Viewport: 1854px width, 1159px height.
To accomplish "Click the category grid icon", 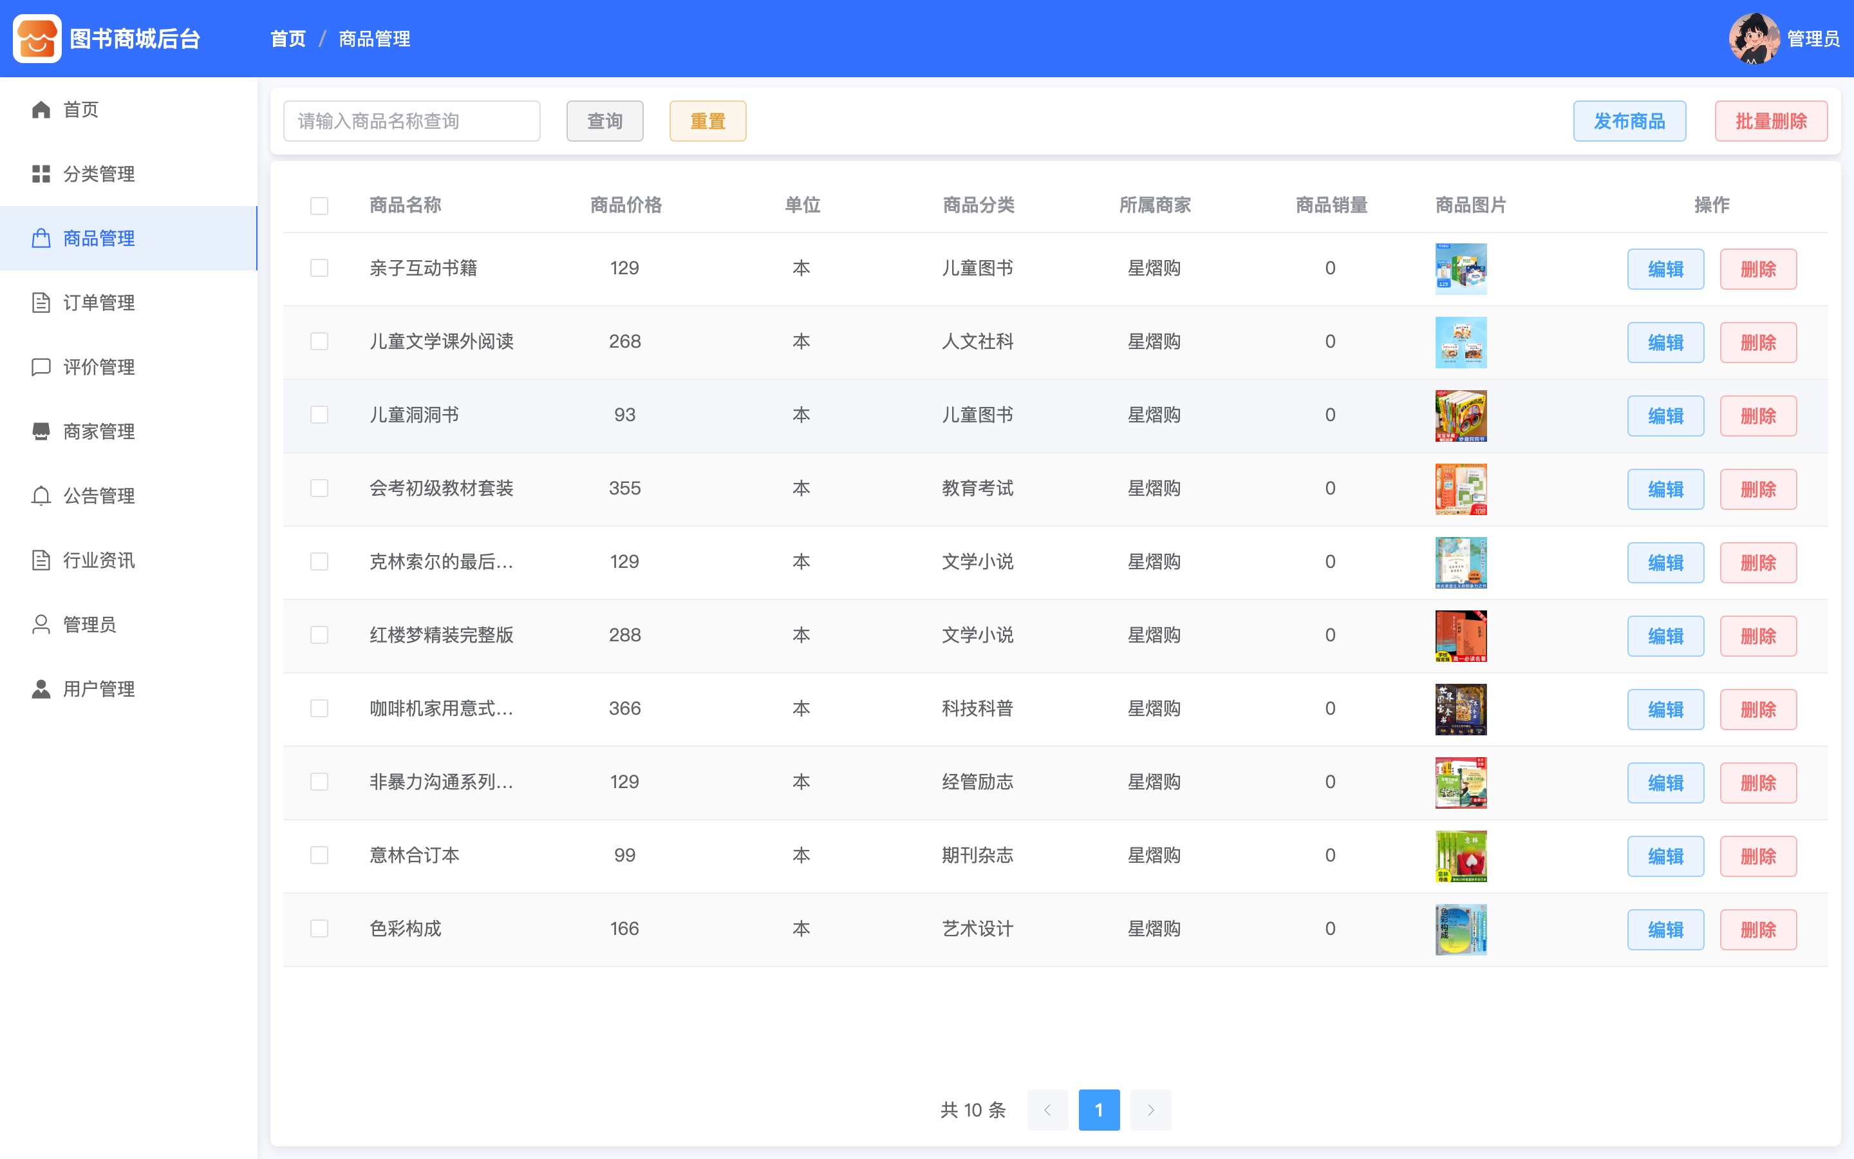I will 41,174.
